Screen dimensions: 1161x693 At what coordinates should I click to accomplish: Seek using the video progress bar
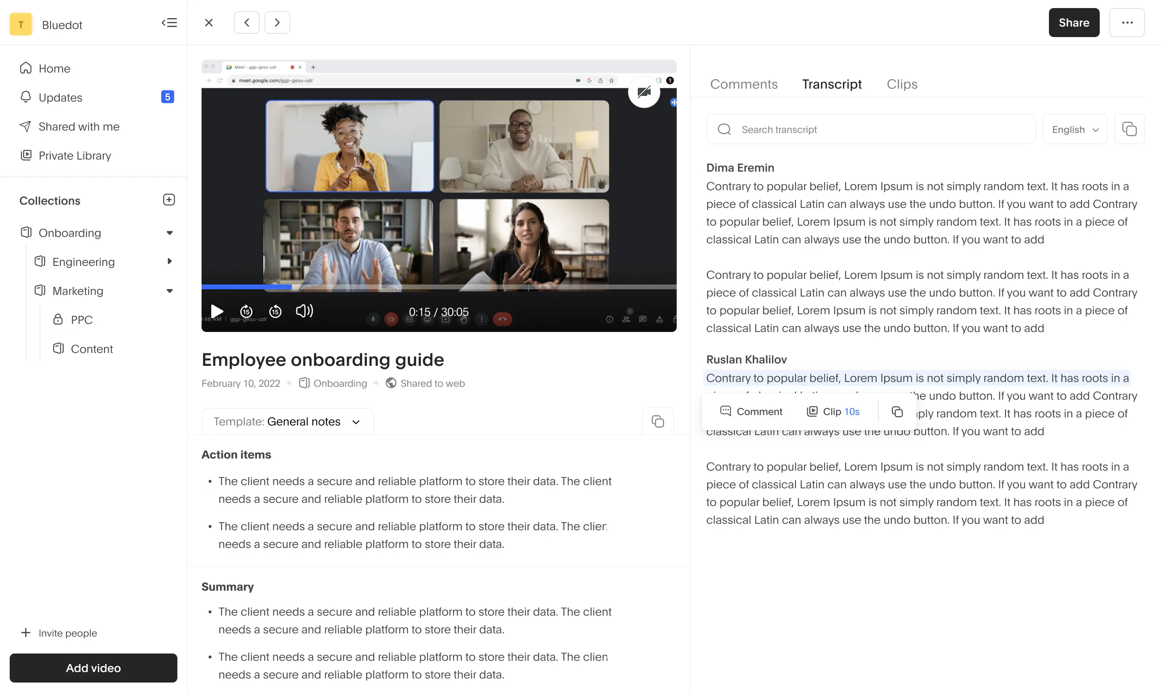438,286
